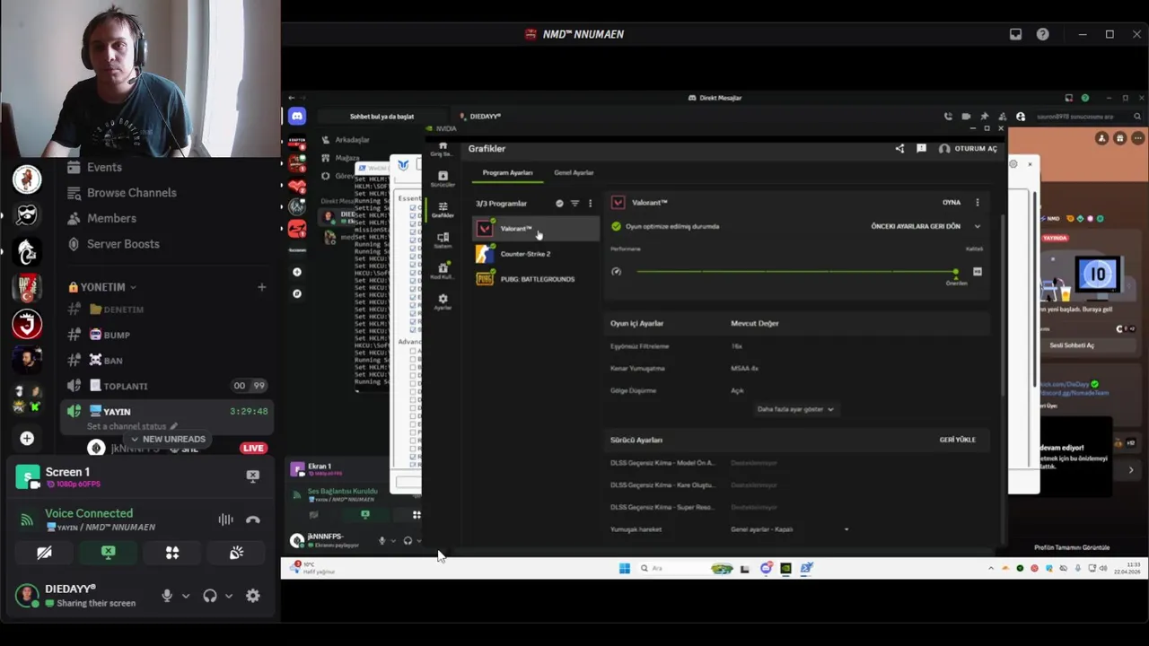Open Kod Kullan redeem in NVIDIA sidebar
Screen dimensions: 1149x646
point(443,271)
